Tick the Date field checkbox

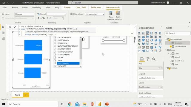click(171, 53)
